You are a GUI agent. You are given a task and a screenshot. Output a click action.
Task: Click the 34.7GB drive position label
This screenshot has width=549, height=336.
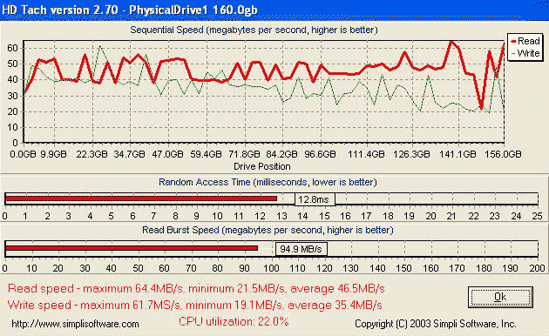click(x=130, y=154)
